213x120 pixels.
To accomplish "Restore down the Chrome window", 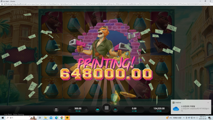I will (205, 1).
